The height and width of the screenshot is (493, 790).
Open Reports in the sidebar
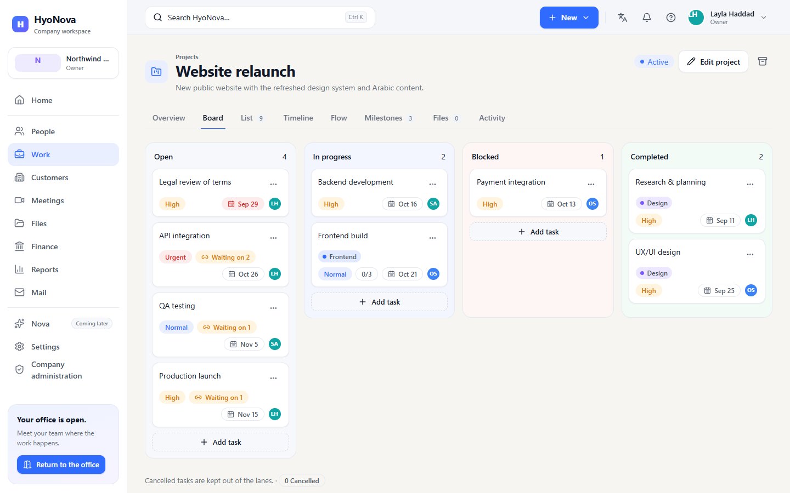point(63,270)
